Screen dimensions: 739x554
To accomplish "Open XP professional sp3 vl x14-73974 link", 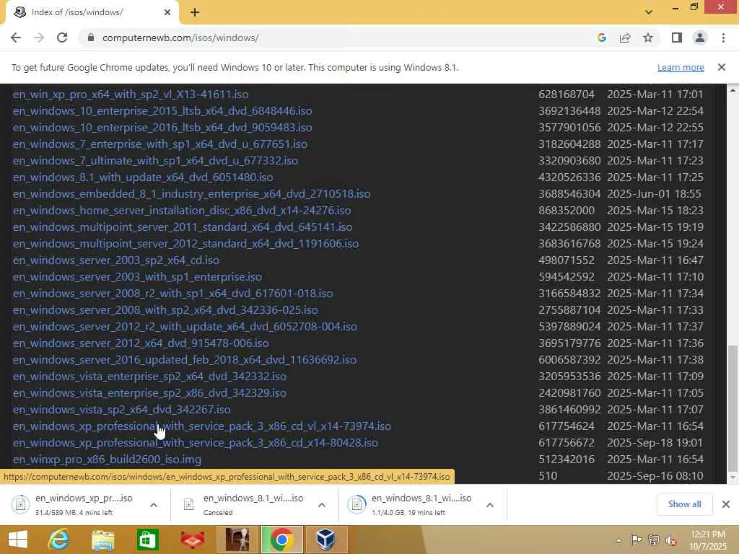I will pyautogui.click(x=202, y=426).
